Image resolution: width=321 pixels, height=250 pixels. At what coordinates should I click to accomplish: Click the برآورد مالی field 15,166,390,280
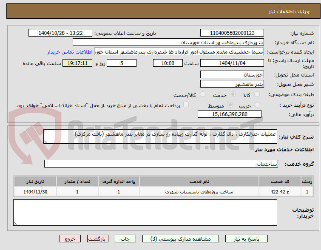coord(230,114)
